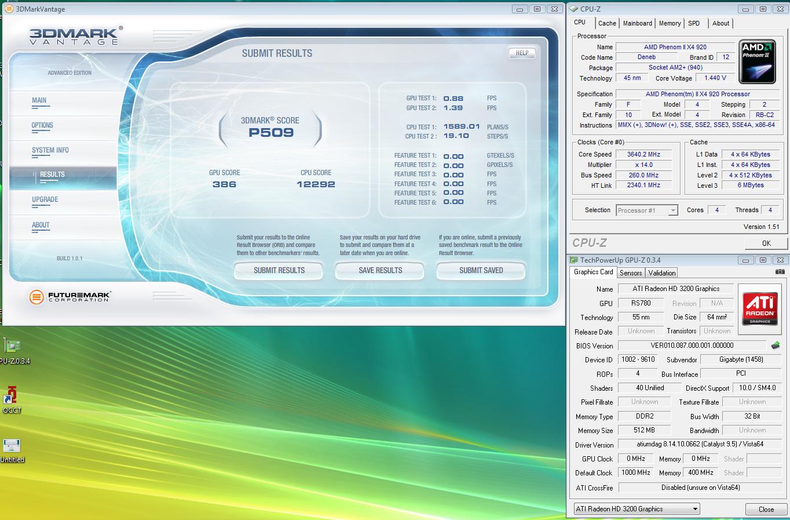Image resolution: width=790 pixels, height=520 pixels.
Task: Click the AMD Phenom II logo in CPU-Z
Action: 757,61
